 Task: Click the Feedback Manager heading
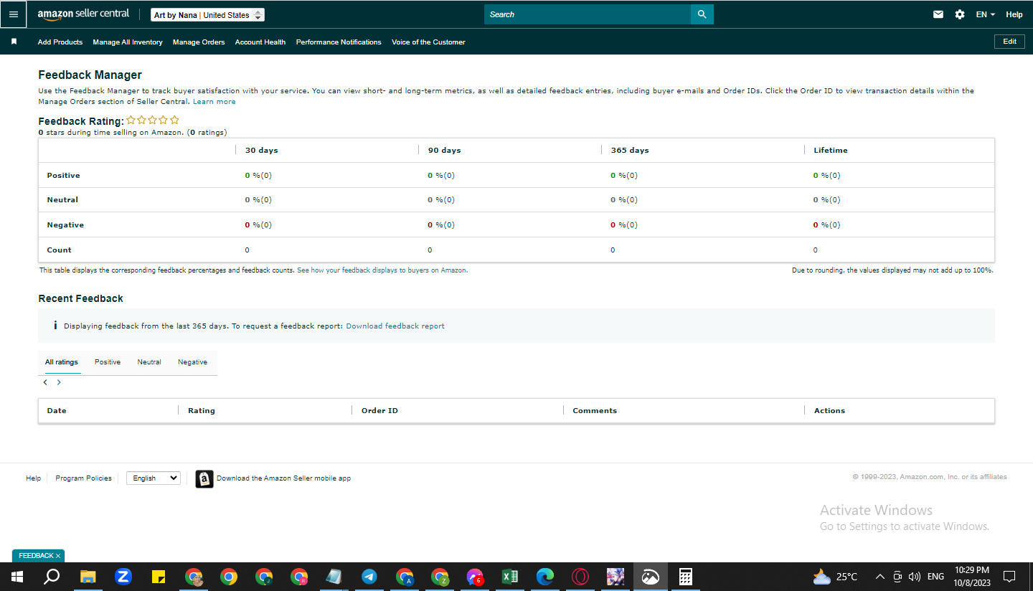tap(90, 75)
